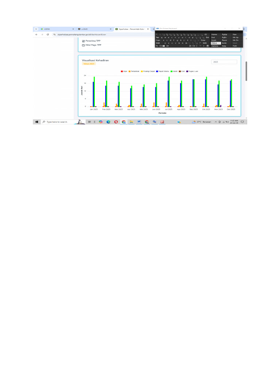Click up arrow key on On-Screen Keyboard
This screenshot has height=374, width=280.
[200, 43]
